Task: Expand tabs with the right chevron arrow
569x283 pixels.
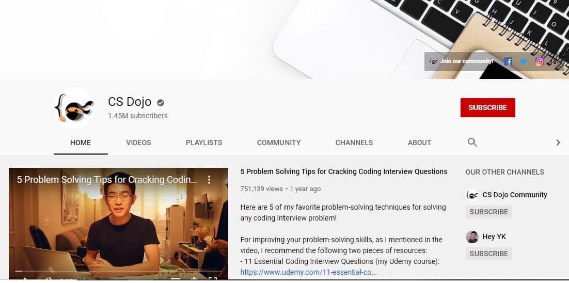Action: tap(558, 143)
